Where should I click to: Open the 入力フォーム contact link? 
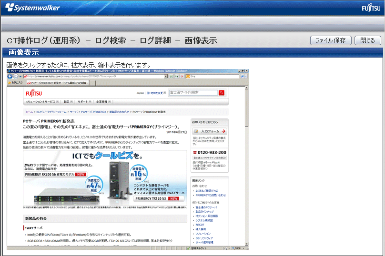point(210,131)
